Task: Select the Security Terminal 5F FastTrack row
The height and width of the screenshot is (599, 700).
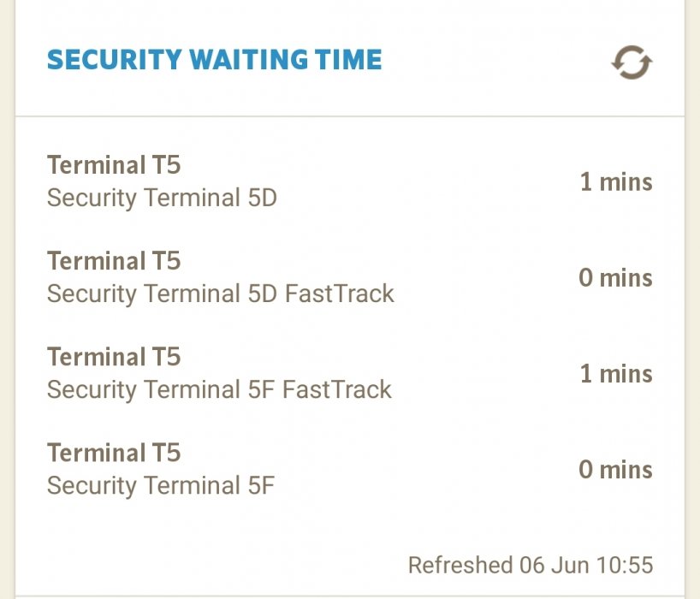Action: point(349,373)
